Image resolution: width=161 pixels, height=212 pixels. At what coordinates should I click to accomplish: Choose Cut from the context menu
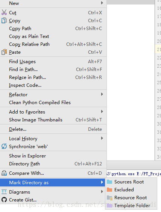(53, 12)
